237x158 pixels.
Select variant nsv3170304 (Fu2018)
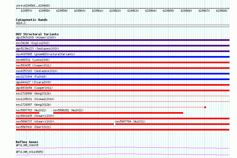point(31,77)
